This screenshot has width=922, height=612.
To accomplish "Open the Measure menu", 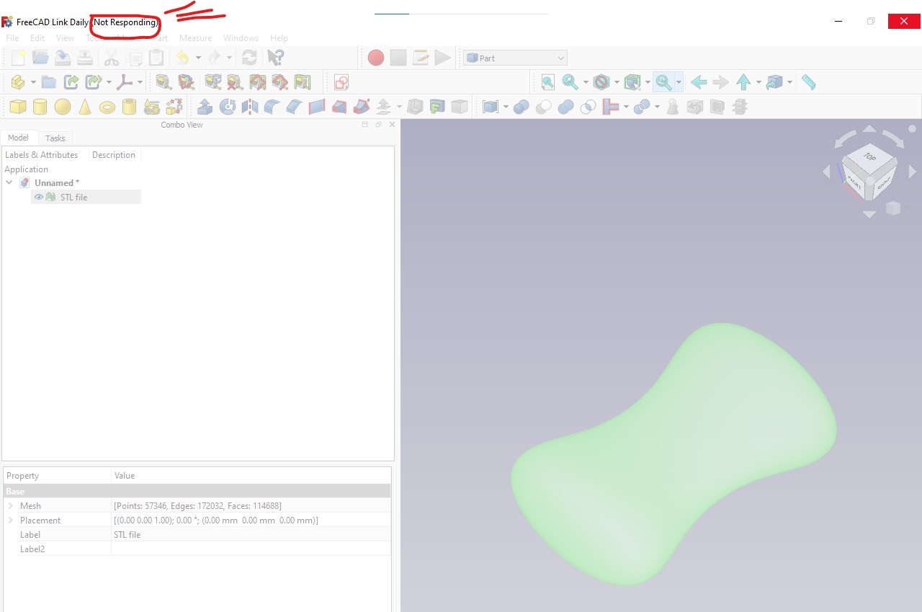I will click(x=195, y=37).
